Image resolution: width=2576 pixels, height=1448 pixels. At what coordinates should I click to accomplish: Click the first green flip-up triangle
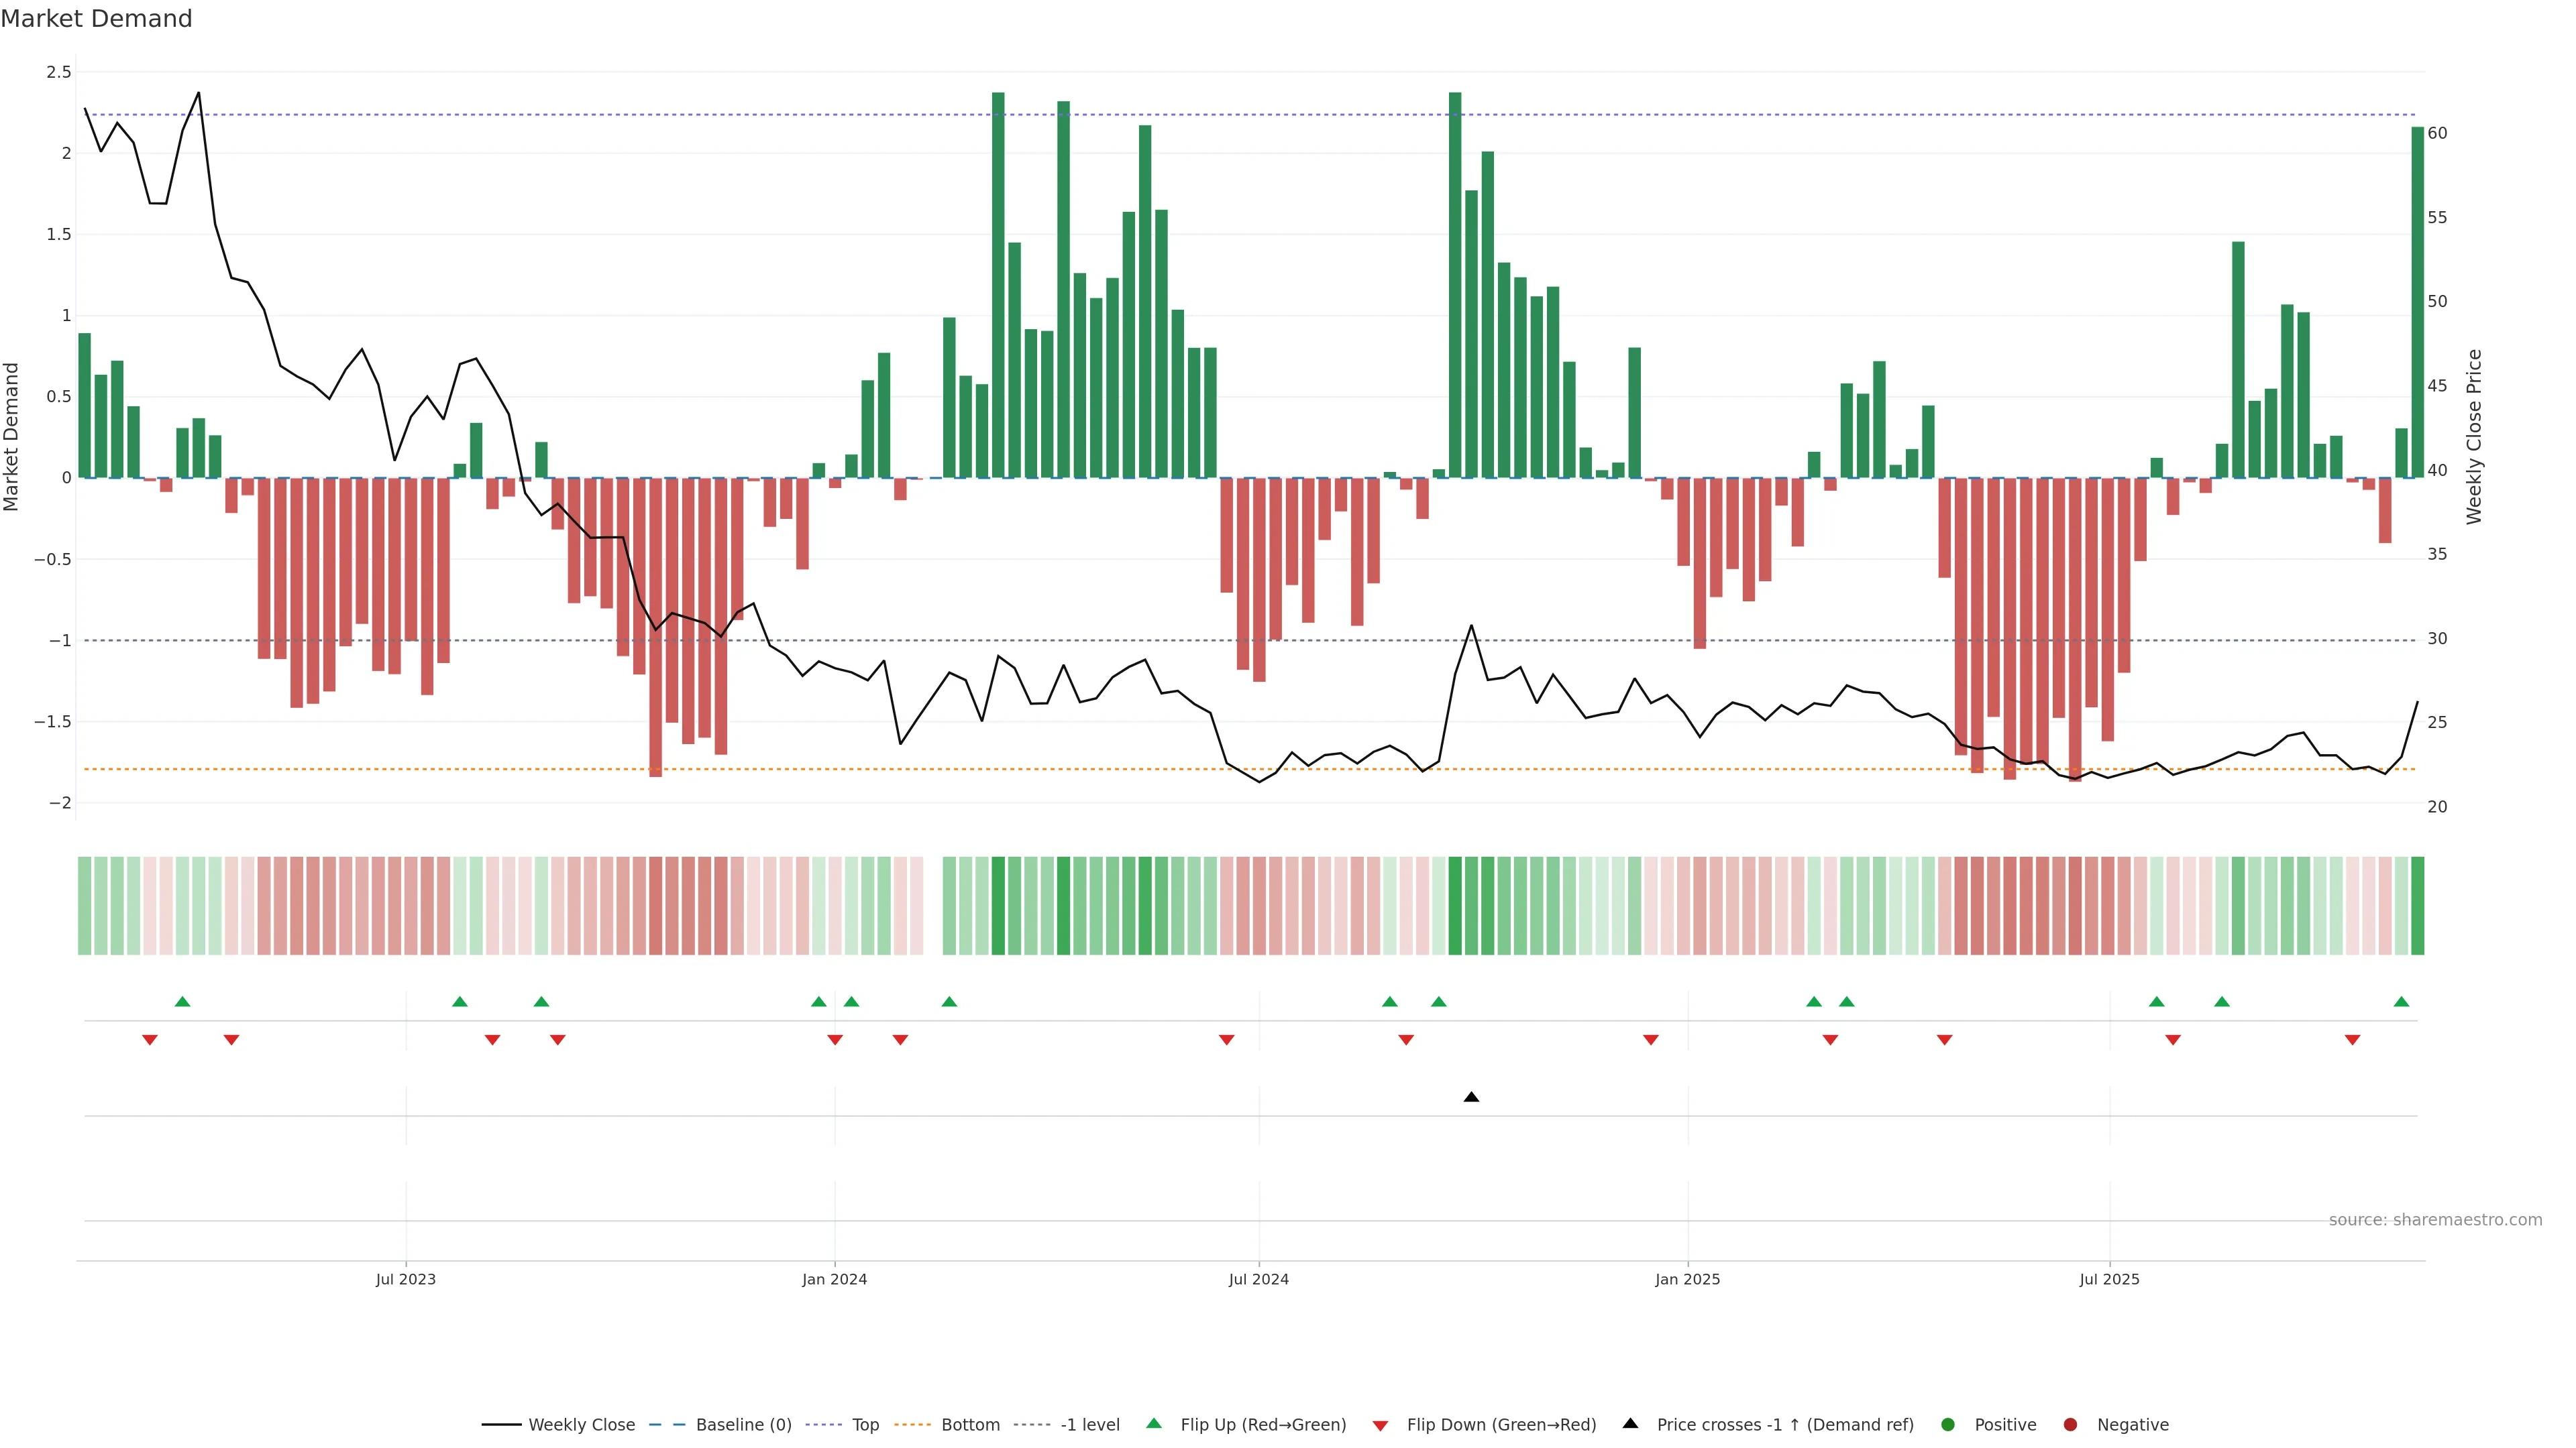pos(182,1002)
